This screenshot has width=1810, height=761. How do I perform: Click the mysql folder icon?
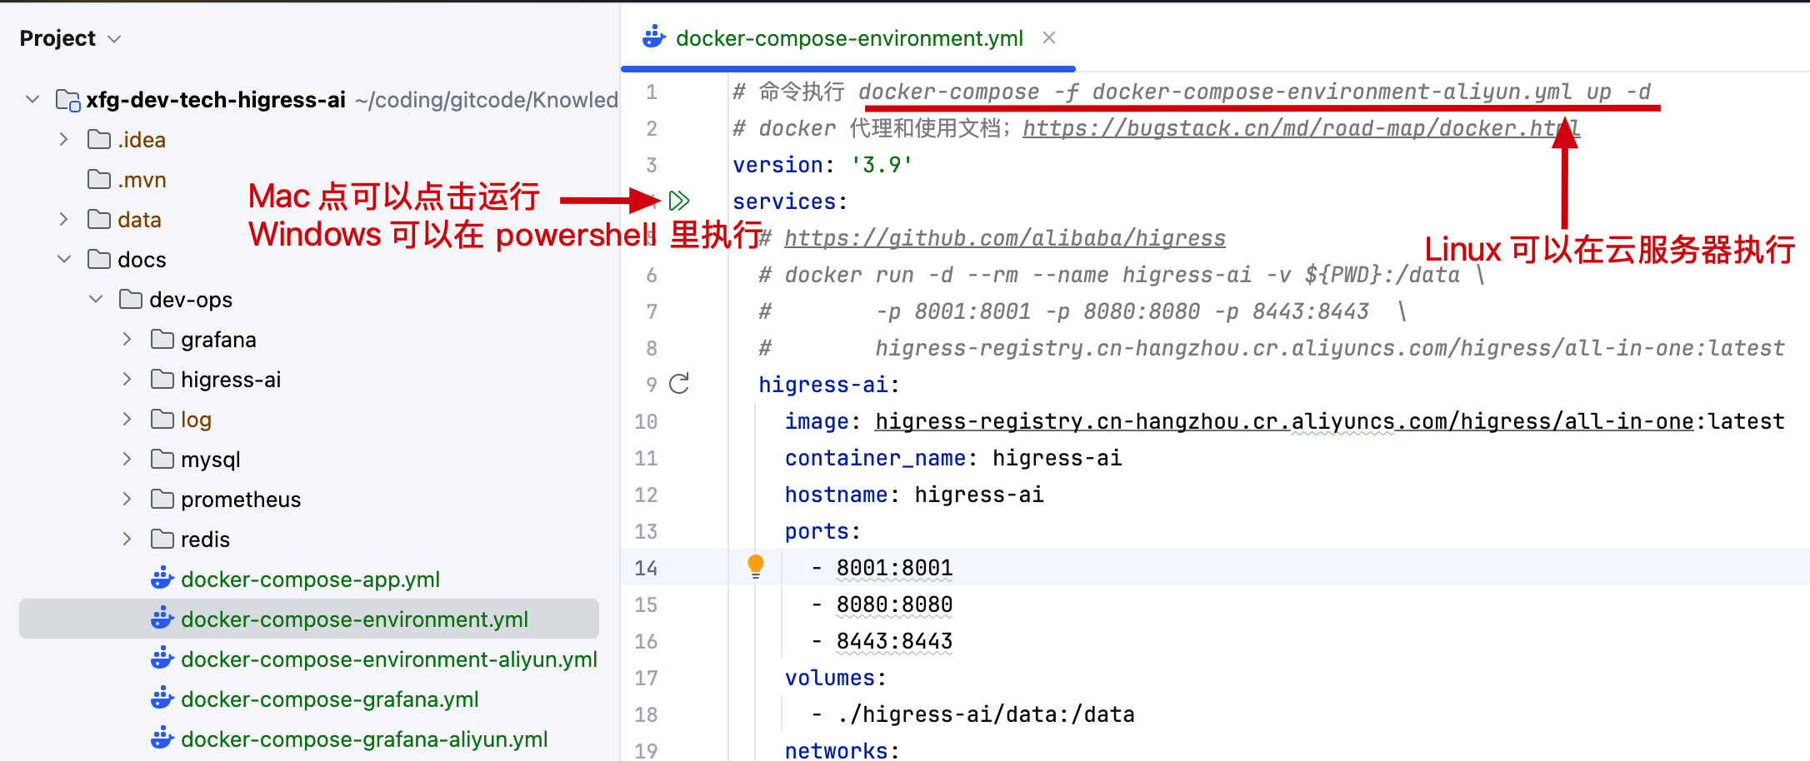click(x=162, y=459)
